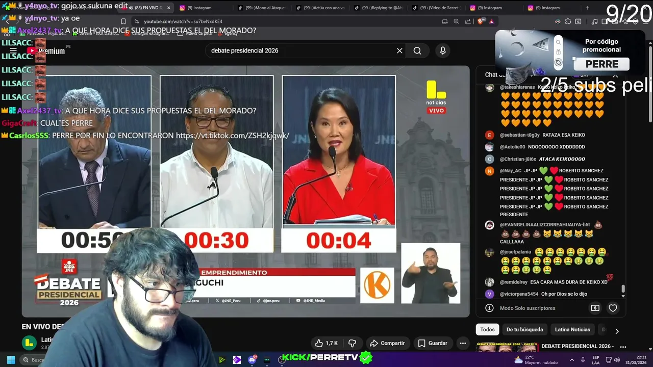Click the zoom magnifier icon in address bar
Viewport: 653px width, 367px height.
coord(456,21)
